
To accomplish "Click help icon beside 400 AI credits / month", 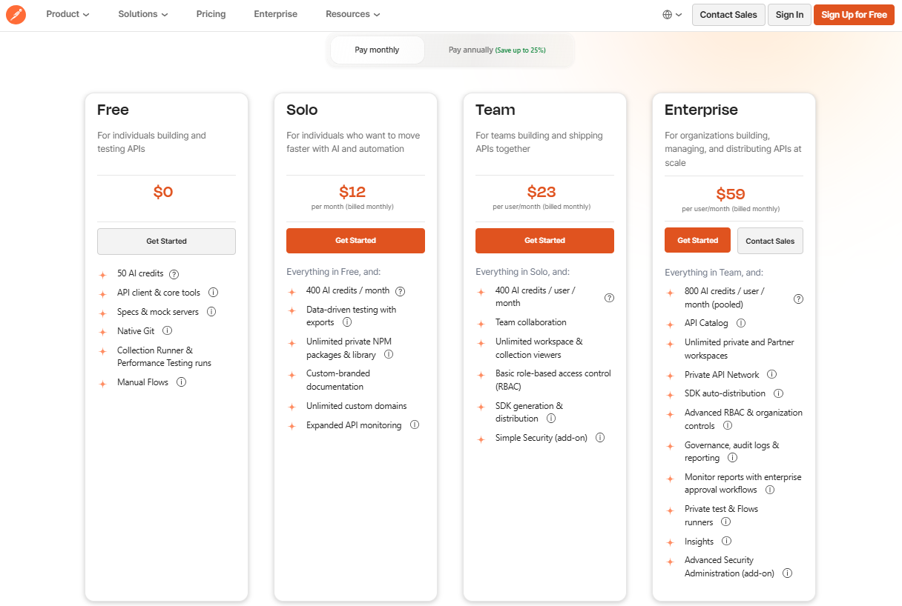I will click(x=401, y=291).
